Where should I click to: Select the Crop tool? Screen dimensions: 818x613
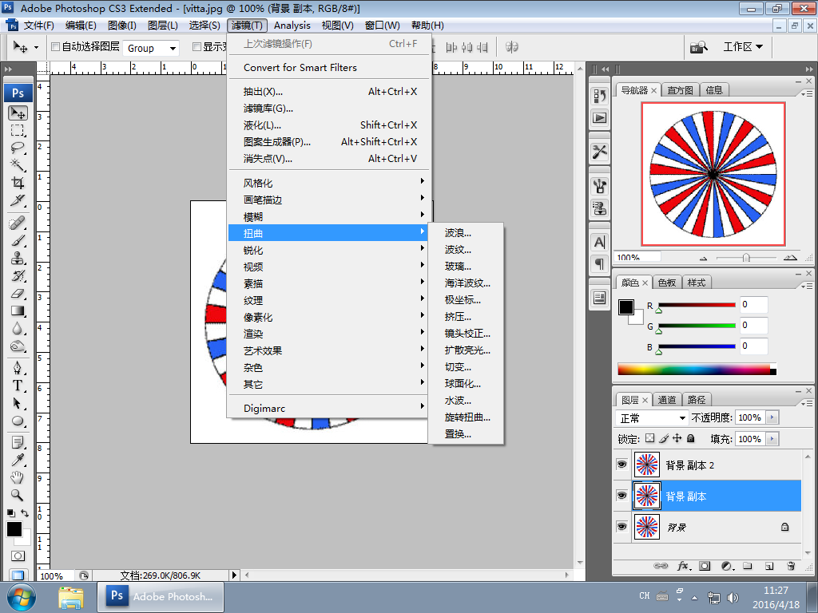tap(18, 183)
